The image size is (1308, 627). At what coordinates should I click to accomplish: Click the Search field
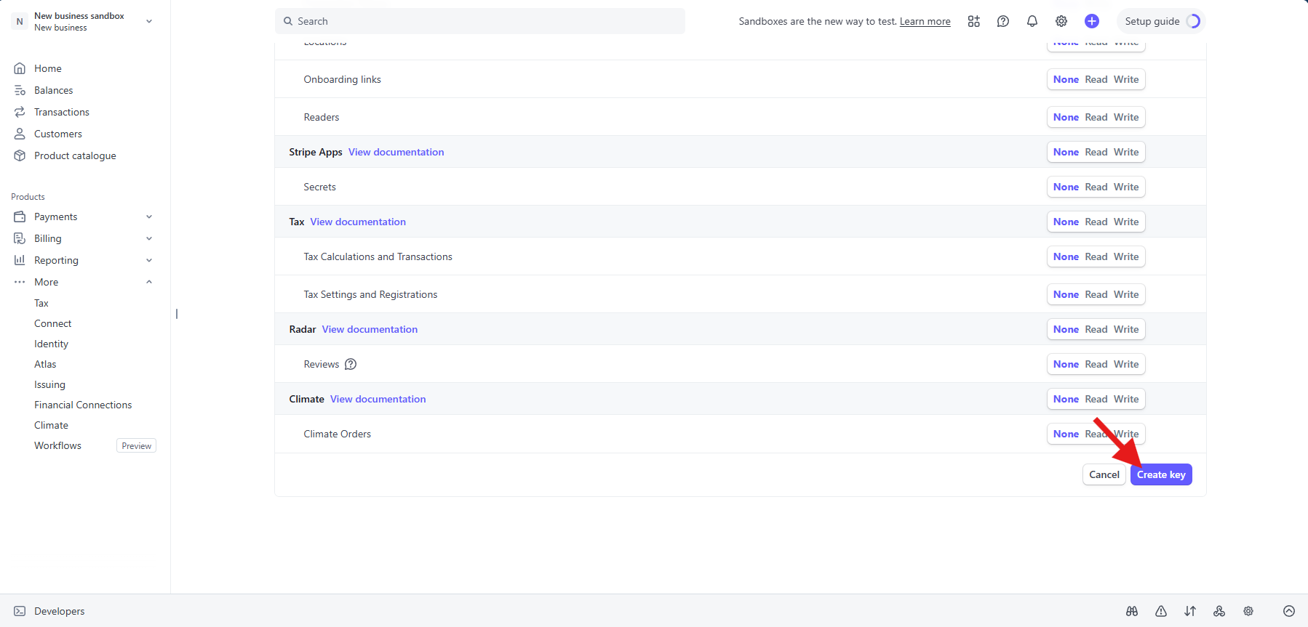tap(480, 21)
